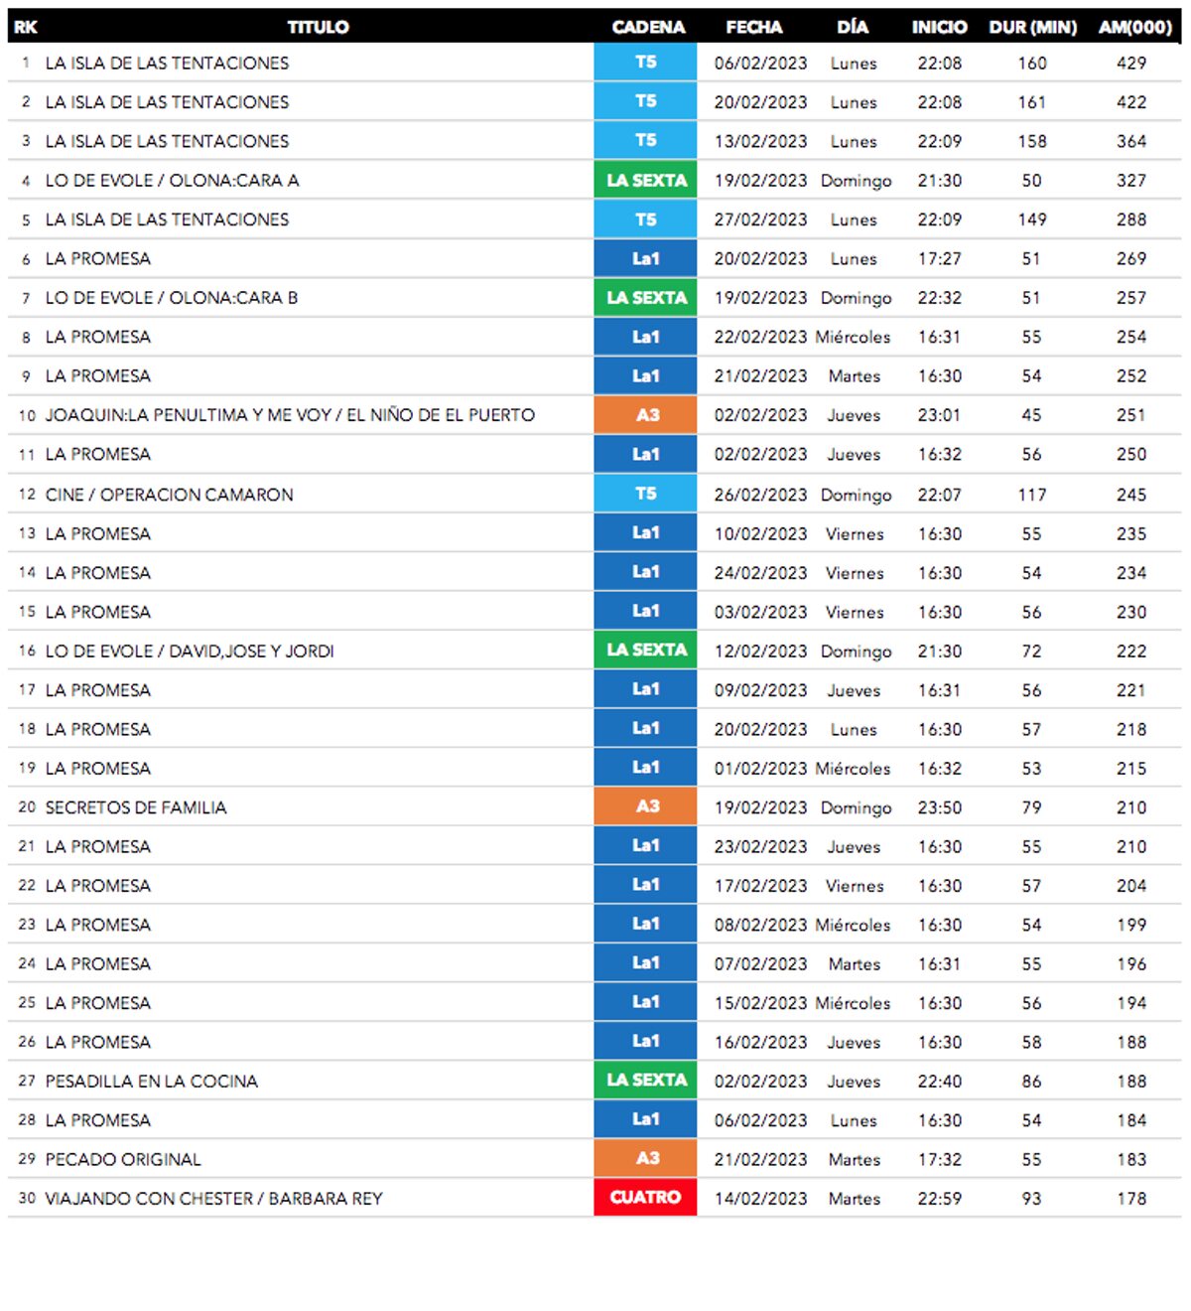Select the A3 orange badge in rank 10 row
The height and width of the screenshot is (1311, 1191).
[645, 415]
